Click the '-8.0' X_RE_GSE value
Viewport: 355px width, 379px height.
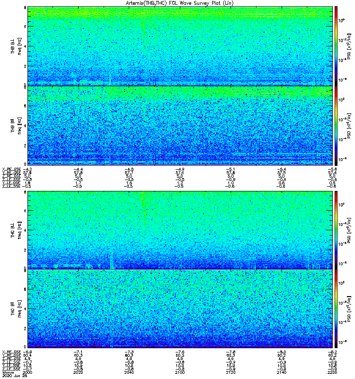click(x=282, y=352)
